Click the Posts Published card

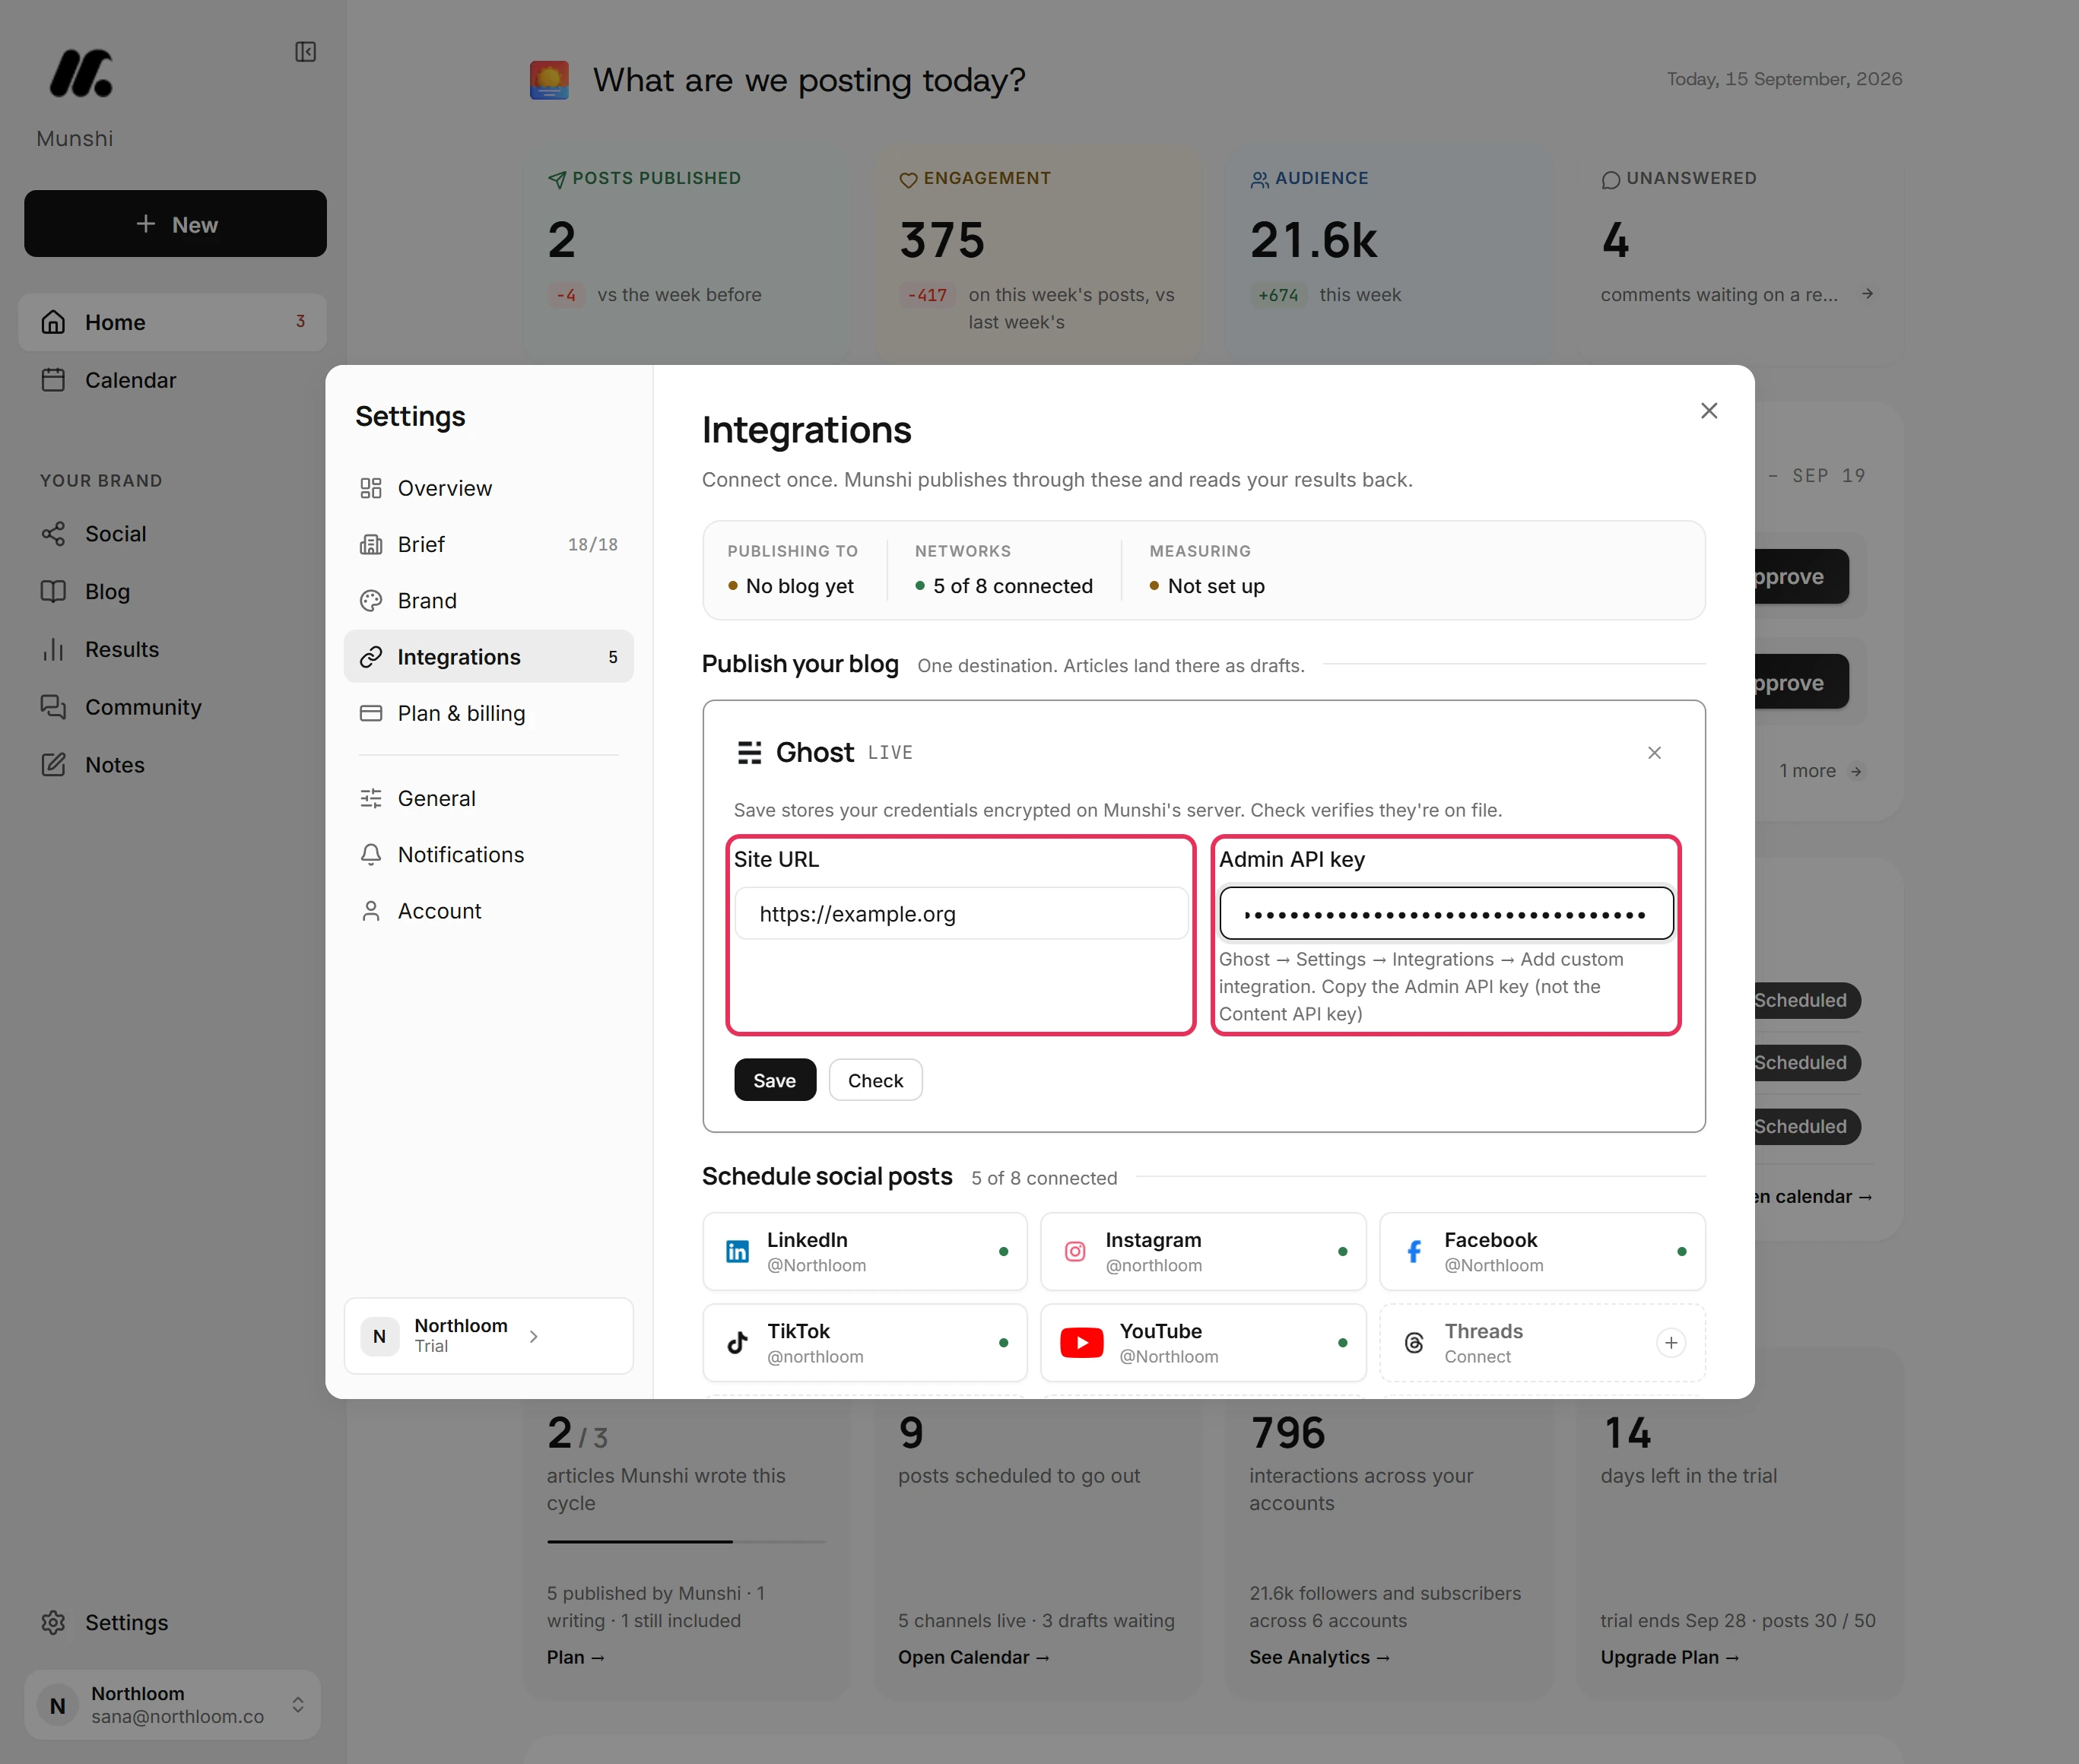pyautogui.click(x=686, y=255)
